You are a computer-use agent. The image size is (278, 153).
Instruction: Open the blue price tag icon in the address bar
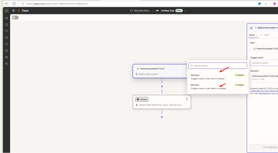[259, 4]
